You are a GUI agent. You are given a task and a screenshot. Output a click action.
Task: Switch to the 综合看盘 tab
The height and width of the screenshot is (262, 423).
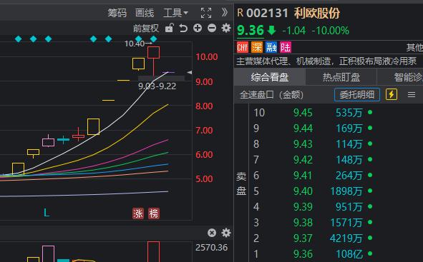[270, 77]
